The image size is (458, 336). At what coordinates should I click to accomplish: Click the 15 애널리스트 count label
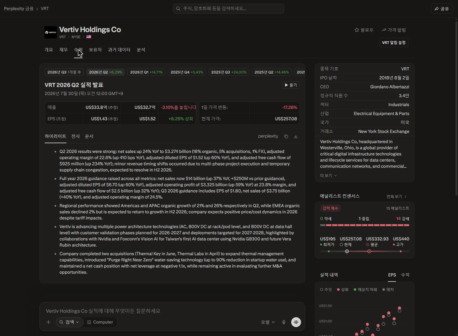pos(398,208)
